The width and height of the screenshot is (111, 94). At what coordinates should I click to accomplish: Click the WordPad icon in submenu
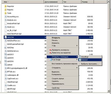pyautogui.click(x=80, y=57)
